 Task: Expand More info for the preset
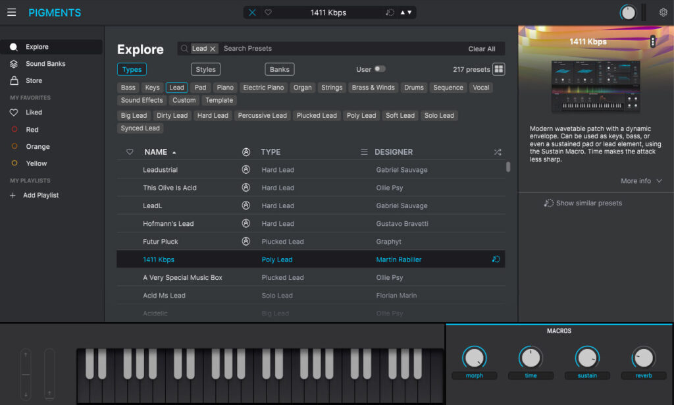pos(641,181)
